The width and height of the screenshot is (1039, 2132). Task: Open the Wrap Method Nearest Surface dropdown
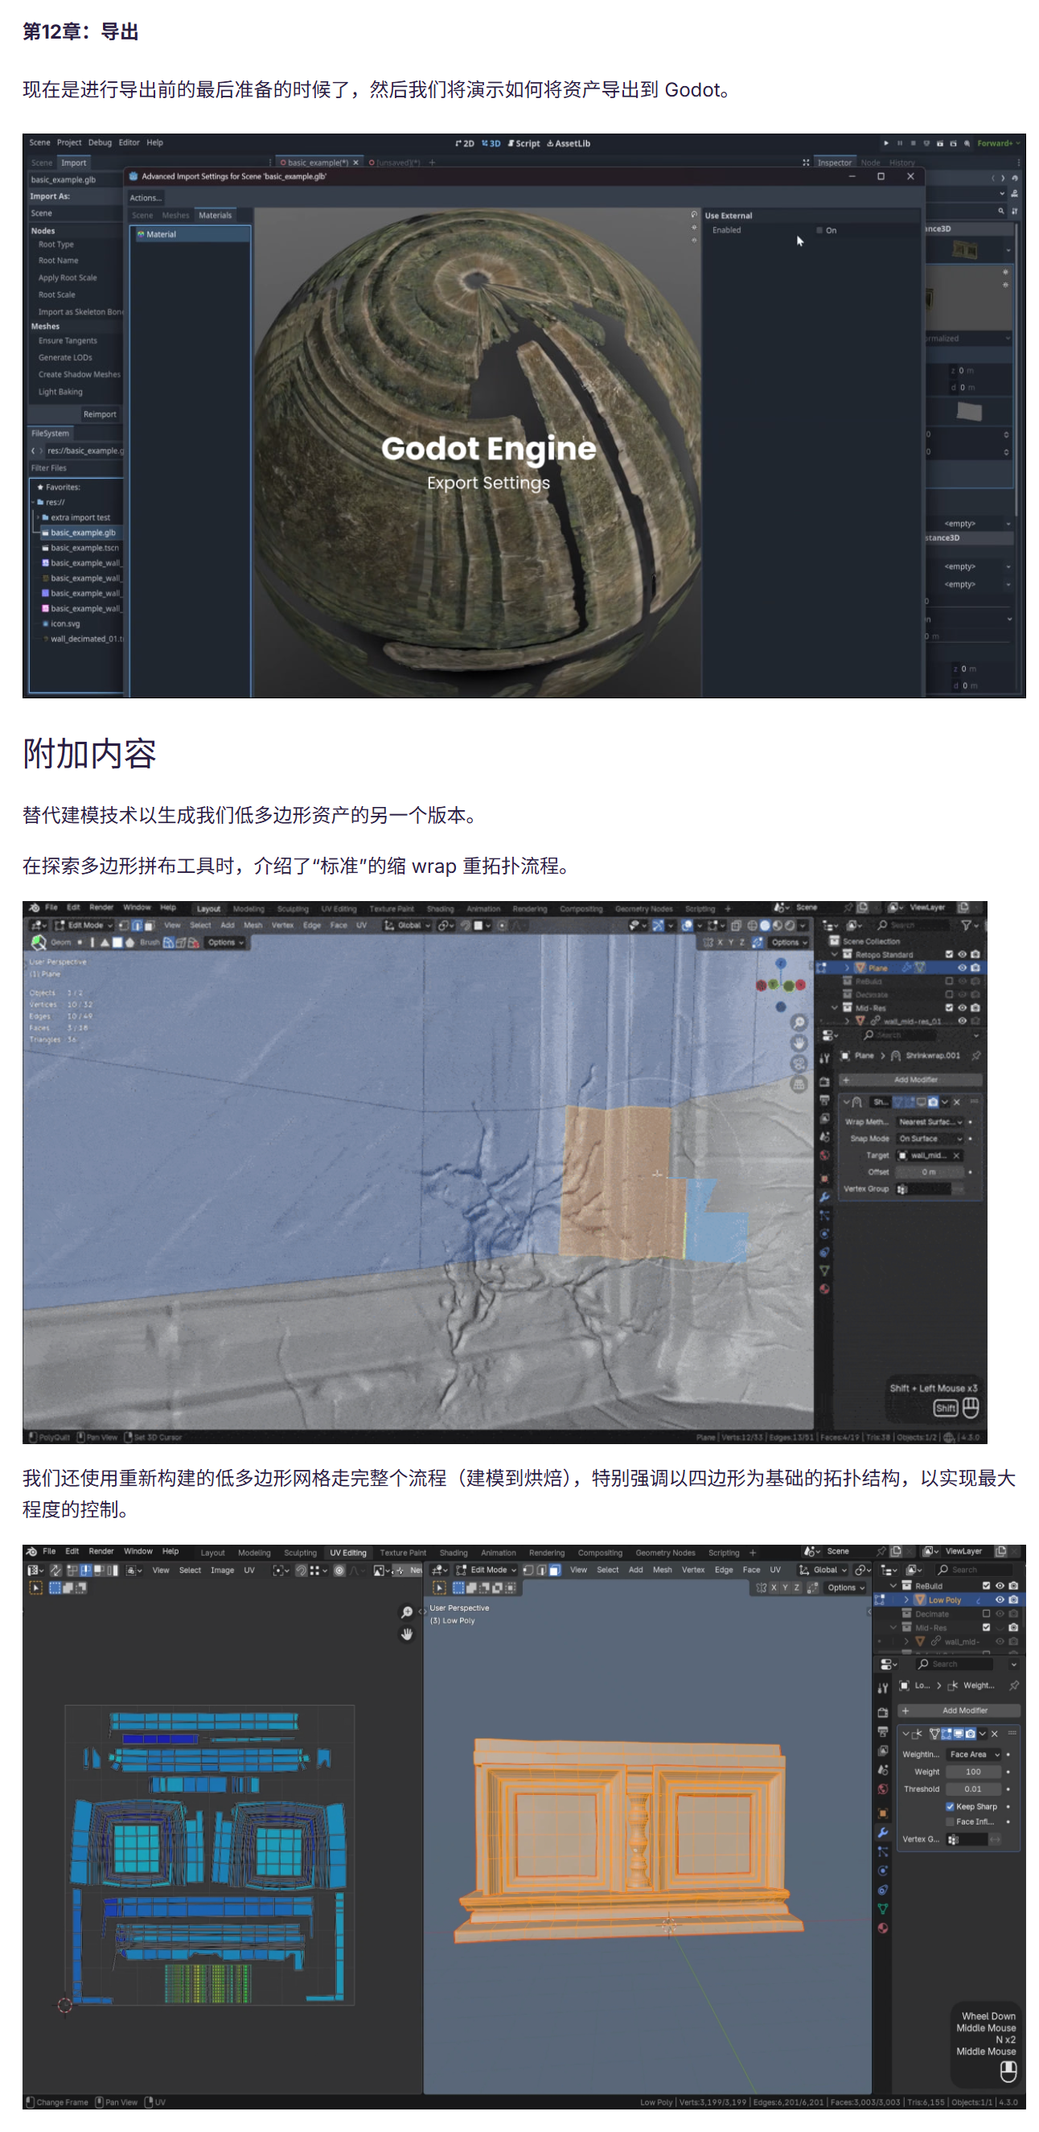click(930, 1122)
